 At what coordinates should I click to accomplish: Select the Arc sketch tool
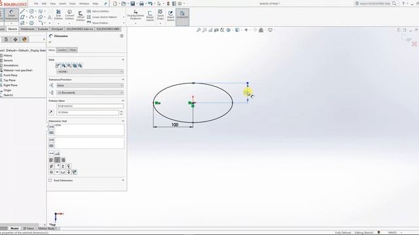click(31, 17)
